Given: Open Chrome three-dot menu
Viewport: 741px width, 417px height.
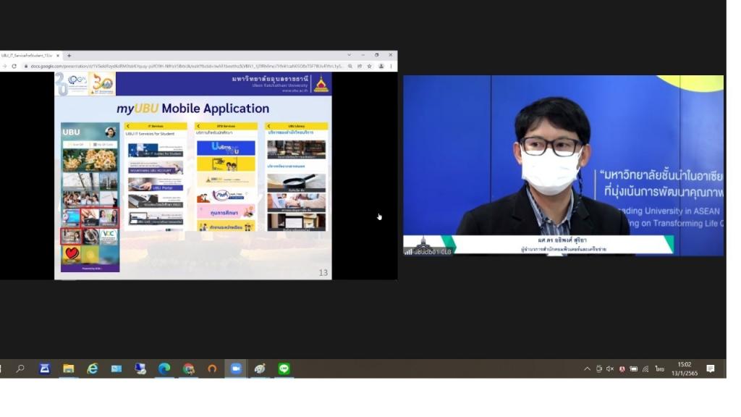Looking at the screenshot, I should pos(391,66).
